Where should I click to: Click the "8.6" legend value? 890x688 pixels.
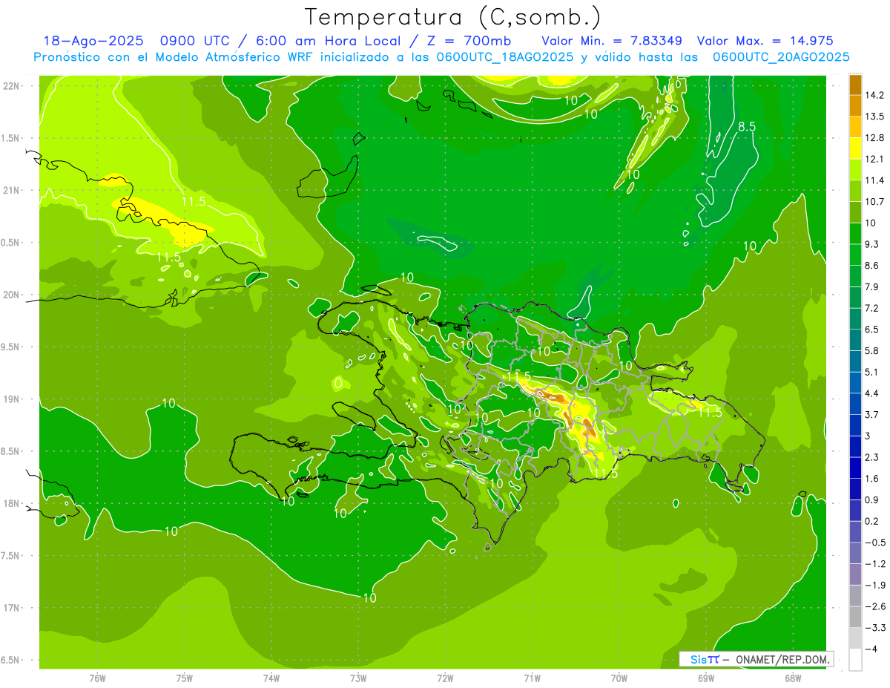[871, 265]
